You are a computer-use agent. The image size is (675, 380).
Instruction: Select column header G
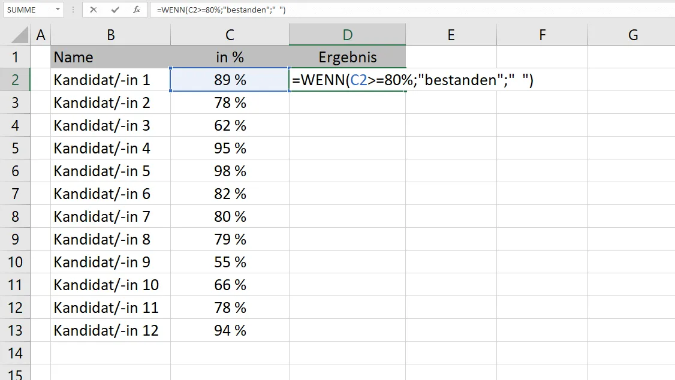click(632, 34)
